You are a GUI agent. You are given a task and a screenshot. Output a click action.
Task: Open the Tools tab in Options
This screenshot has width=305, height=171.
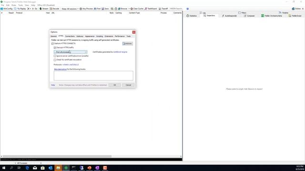[x=129, y=36]
